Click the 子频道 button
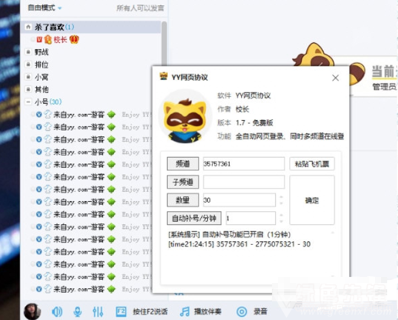398x320 pixels. pos(183,182)
